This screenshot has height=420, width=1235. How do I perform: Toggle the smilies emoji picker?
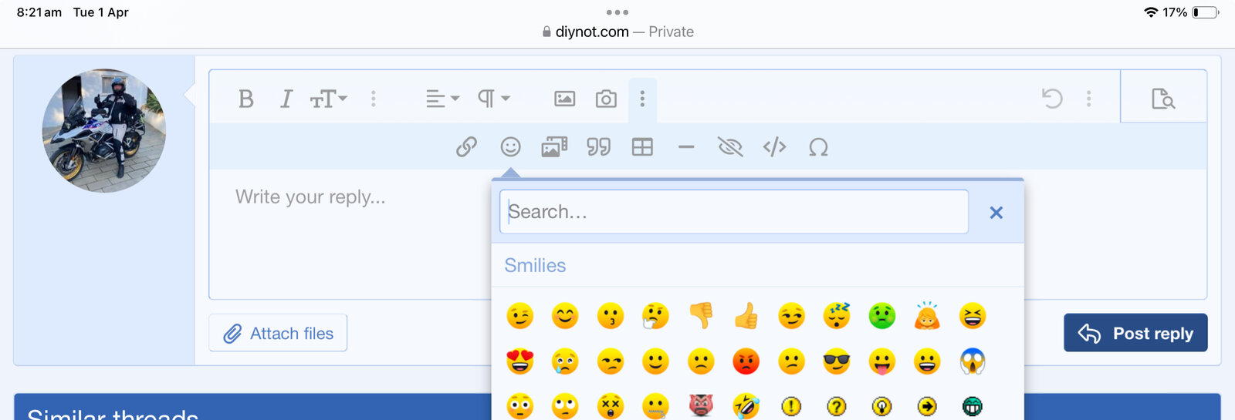click(x=510, y=146)
